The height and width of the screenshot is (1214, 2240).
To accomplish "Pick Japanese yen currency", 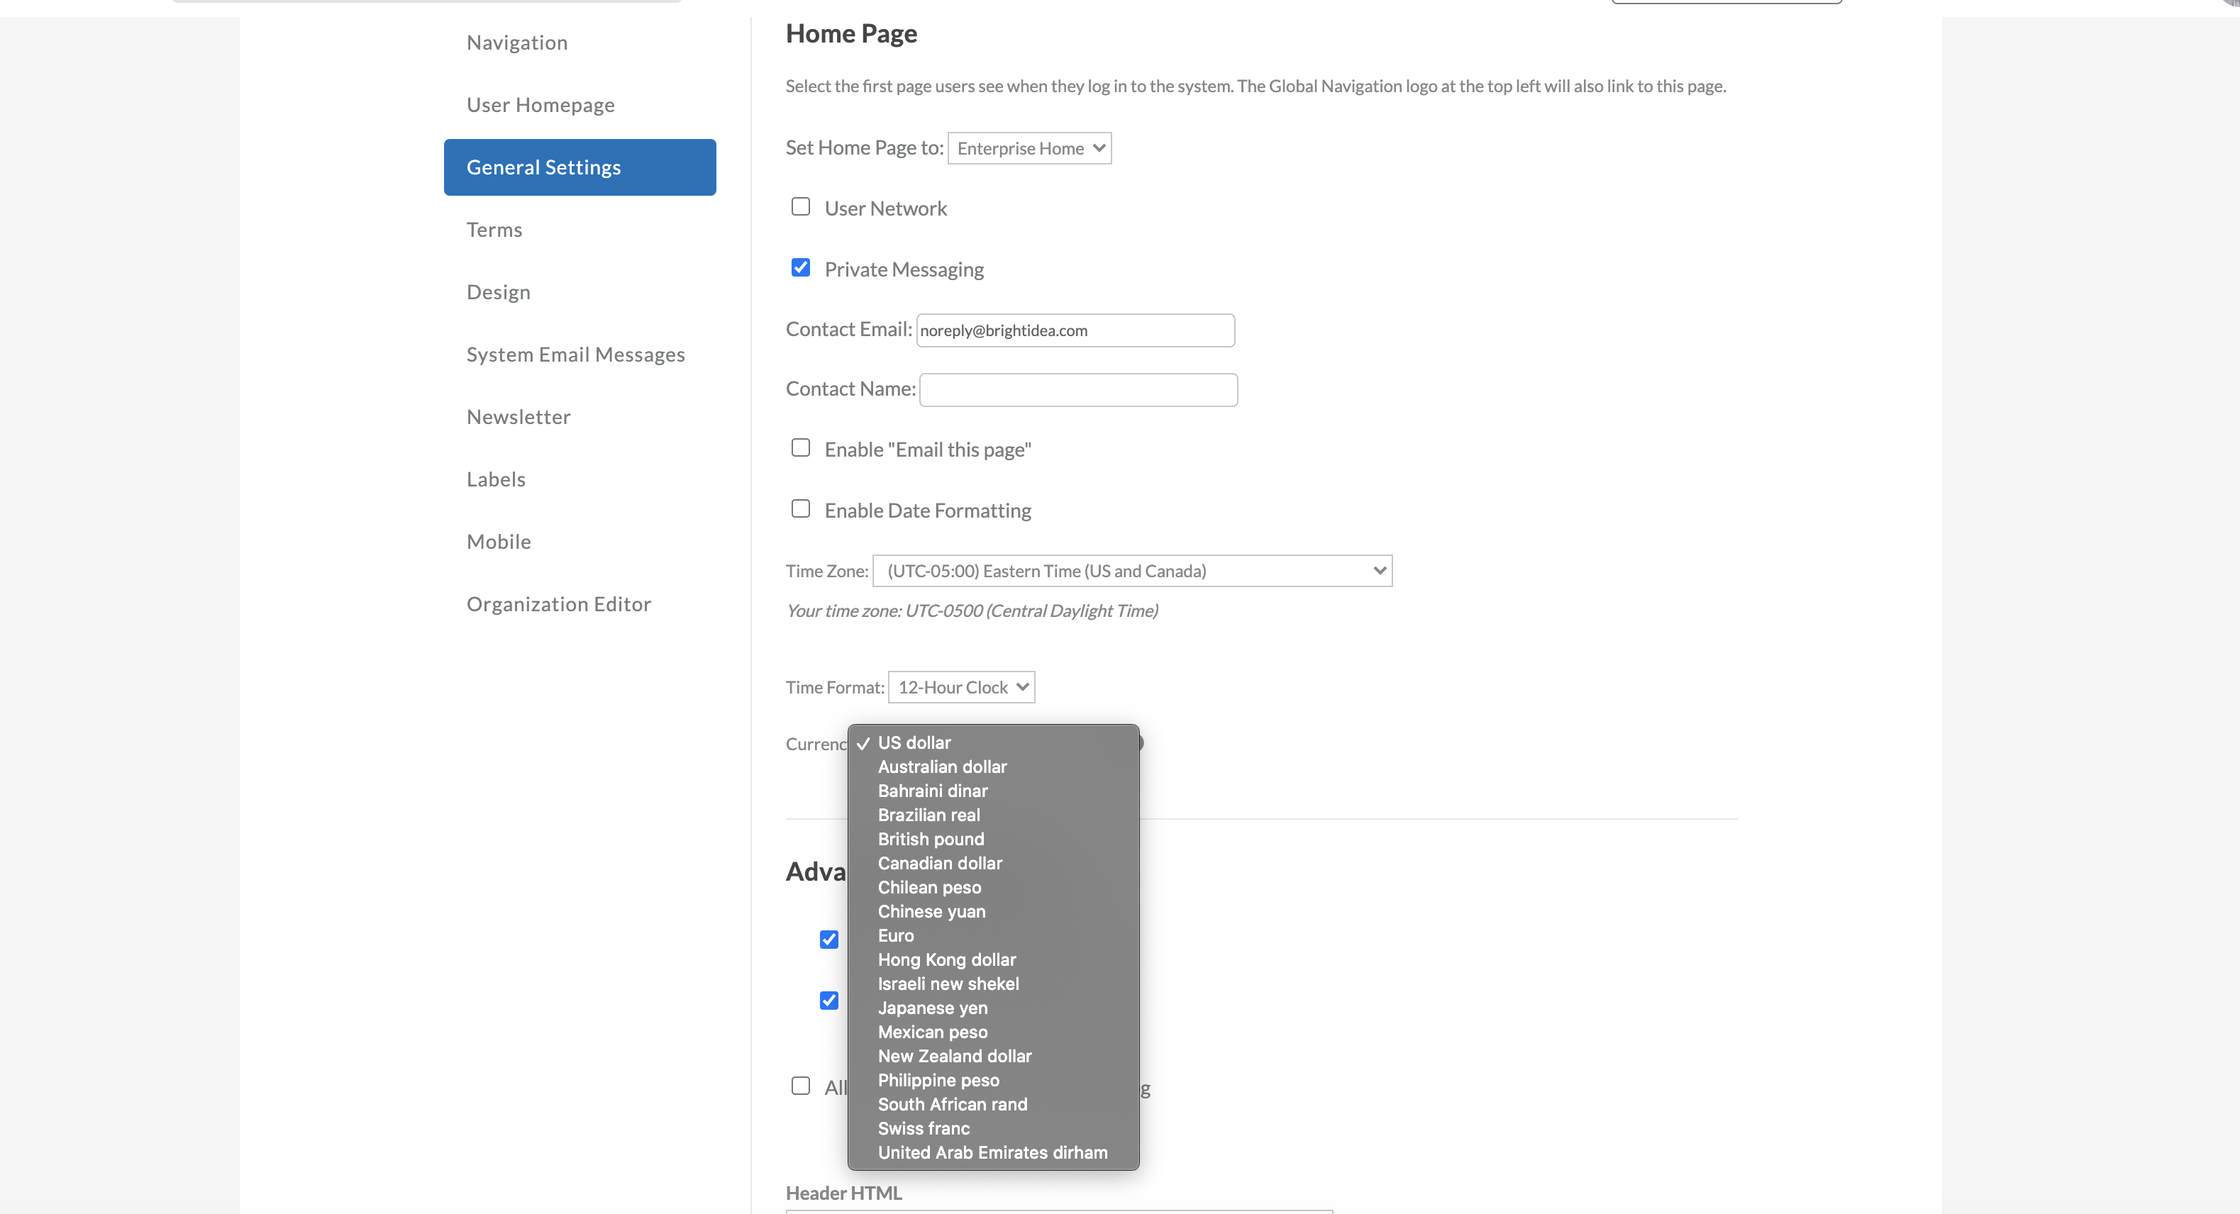I will point(993,1008).
